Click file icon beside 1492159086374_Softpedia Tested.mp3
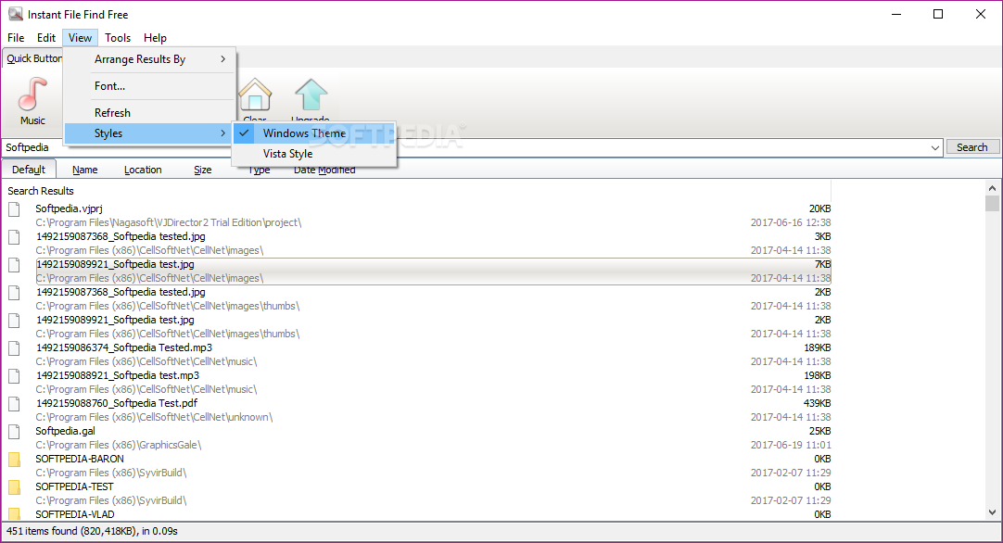The height and width of the screenshot is (543, 1003). coord(14,348)
